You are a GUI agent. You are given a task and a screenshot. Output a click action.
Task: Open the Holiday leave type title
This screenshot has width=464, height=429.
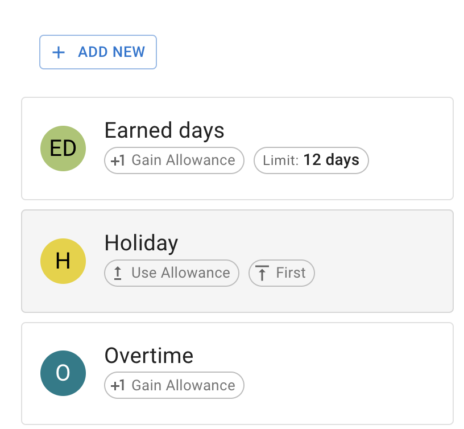click(x=141, y=243)
